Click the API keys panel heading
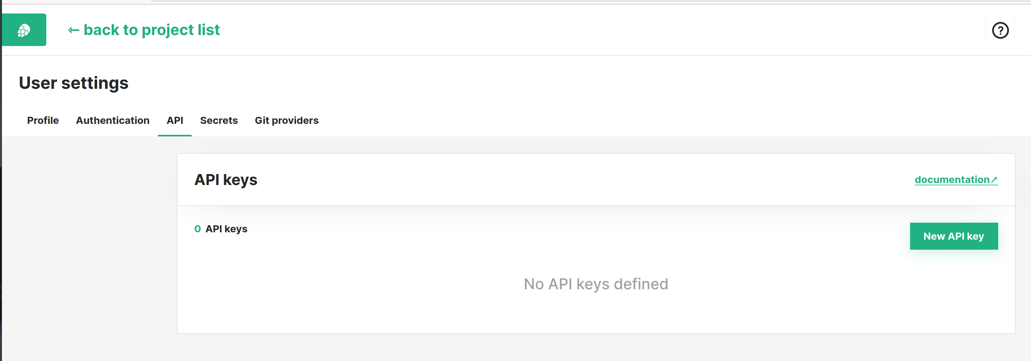Screen dimensions: 1031x361 click(x=226, y=179)
